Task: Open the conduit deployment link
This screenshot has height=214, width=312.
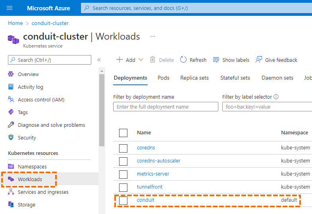Action: point(145,200)
